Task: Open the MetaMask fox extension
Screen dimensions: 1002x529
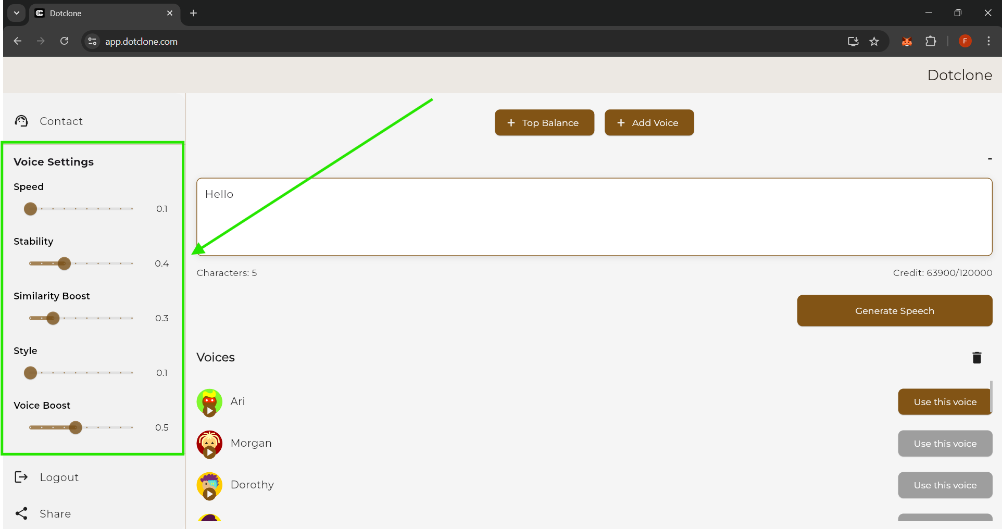Action: [907, 41]
